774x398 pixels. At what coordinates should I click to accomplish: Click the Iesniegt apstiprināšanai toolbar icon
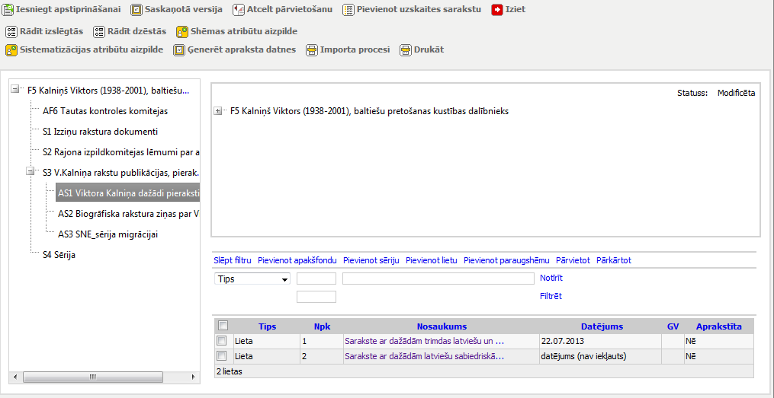coord(9,10)
